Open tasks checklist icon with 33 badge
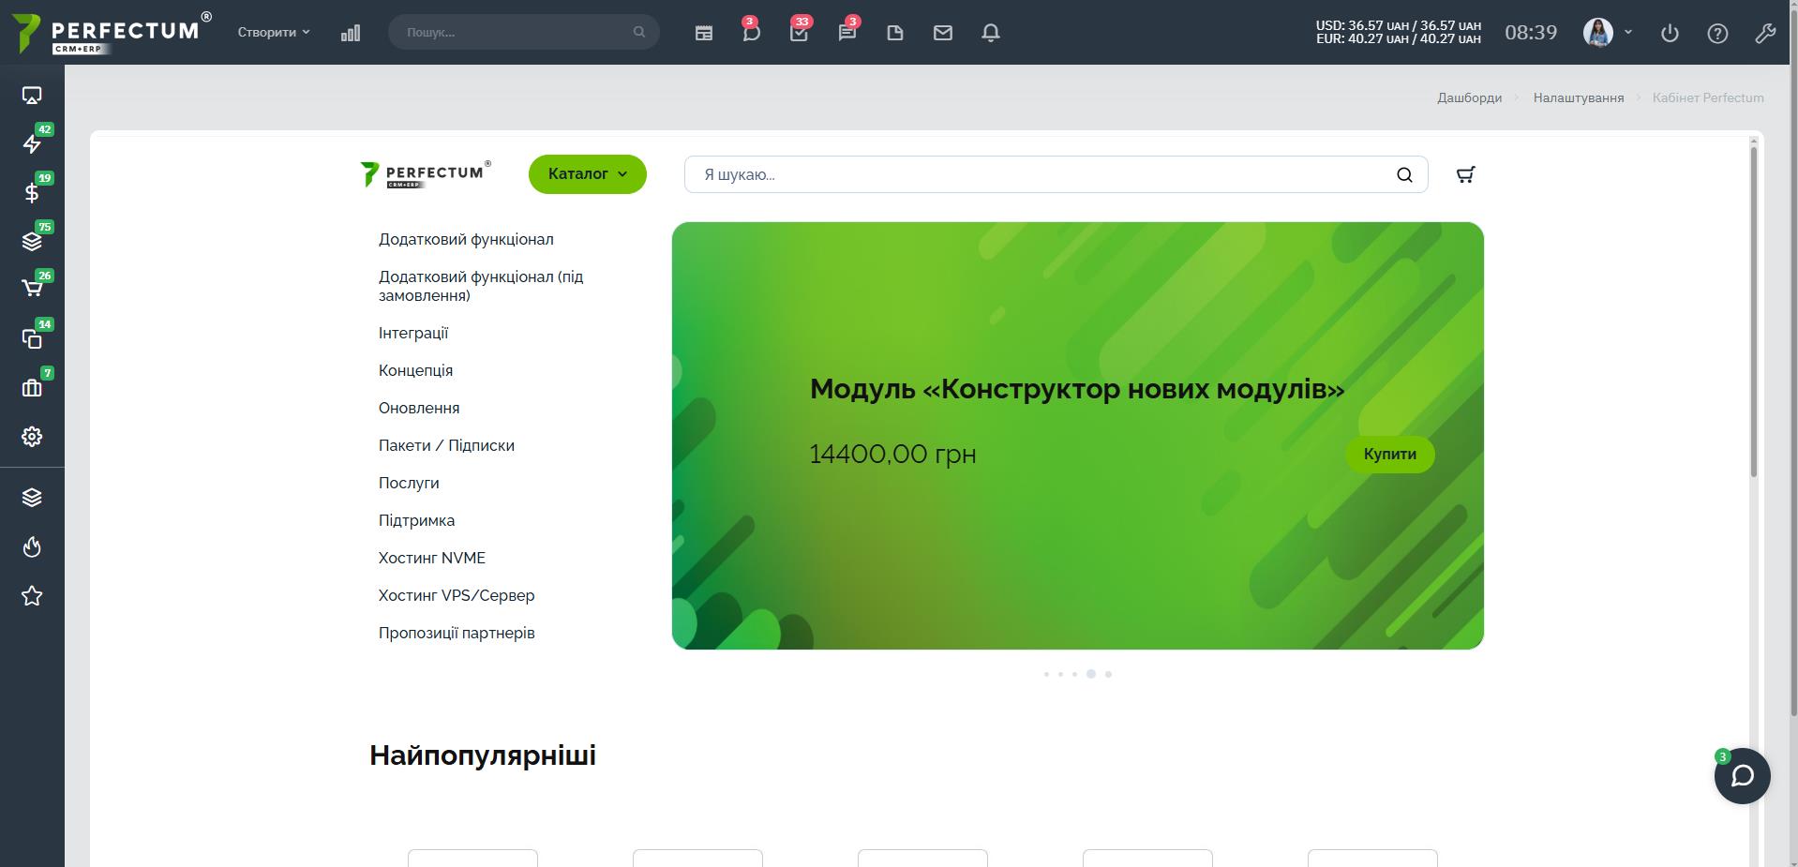Viewport: 1798px width, 867px height. [799, 33]
